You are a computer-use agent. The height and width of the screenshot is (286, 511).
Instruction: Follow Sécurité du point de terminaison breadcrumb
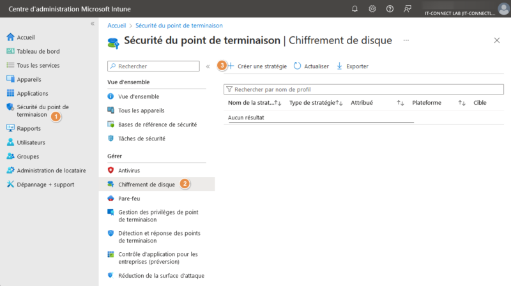click(179, 26)
